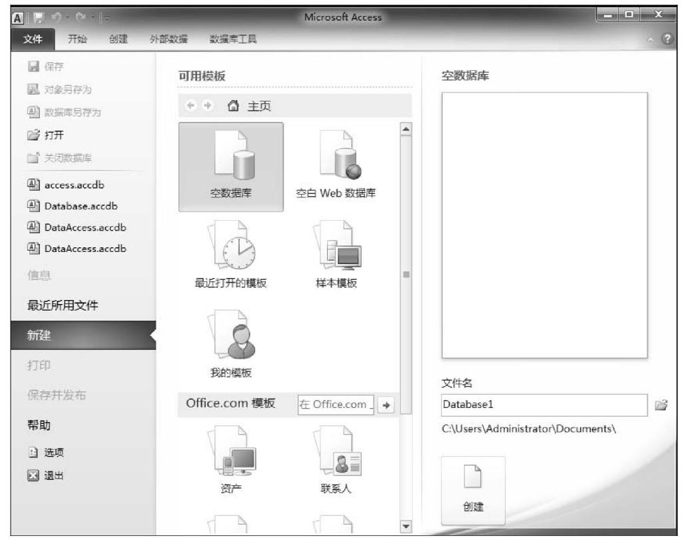The width and height of the screenshot is (686, 540).
Task: Click the Office.com template search box
Action: coord(336,405)
